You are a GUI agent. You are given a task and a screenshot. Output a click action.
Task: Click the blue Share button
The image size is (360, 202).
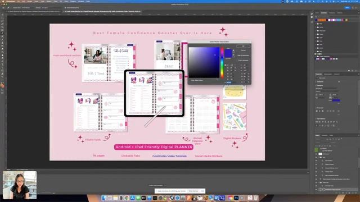[x=347, y=7]
